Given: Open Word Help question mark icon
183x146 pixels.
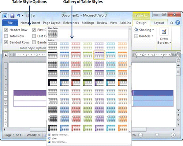Looking at the screenshot, I should pyautogui.click(x=178, y=23).
